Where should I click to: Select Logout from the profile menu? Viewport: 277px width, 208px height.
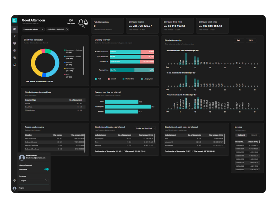[x=22, y=188]
